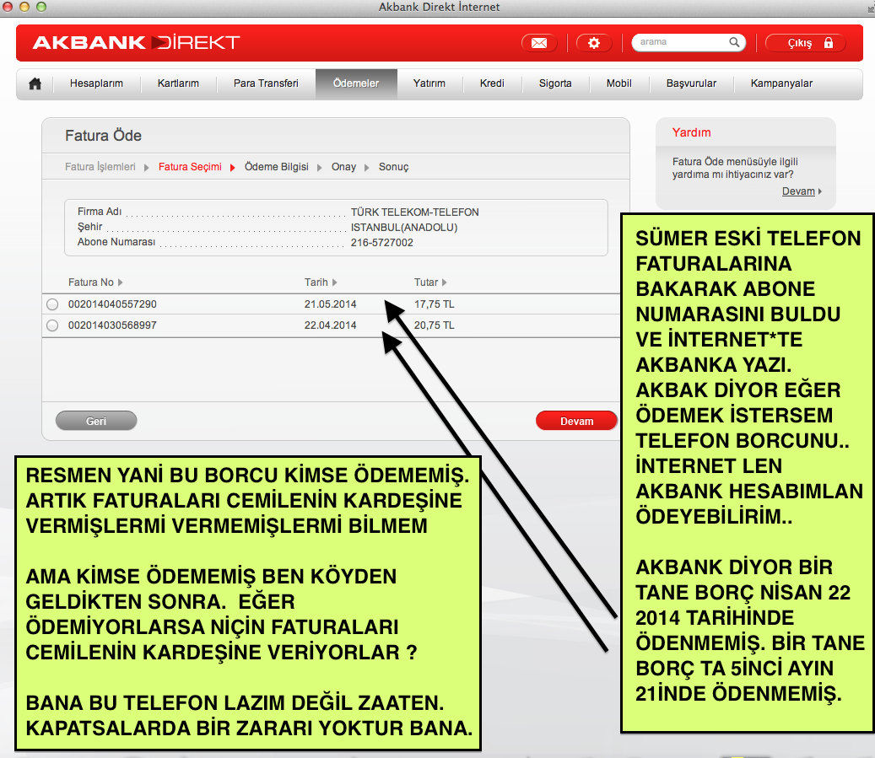The image size is (875, 758).
Task: Click the red Devam button
Action: click(576, 421)
